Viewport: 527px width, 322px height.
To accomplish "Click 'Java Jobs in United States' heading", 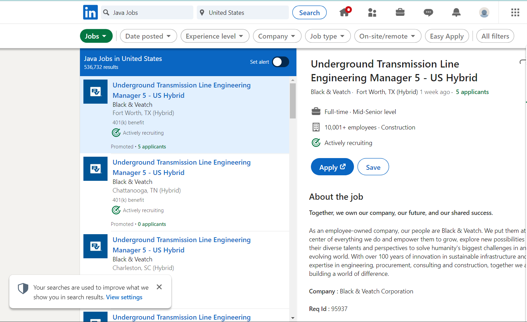I will tap(123, 59).
